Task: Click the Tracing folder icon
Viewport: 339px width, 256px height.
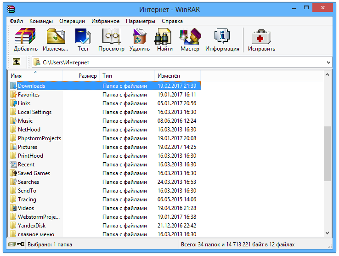Action: (13, 199)
